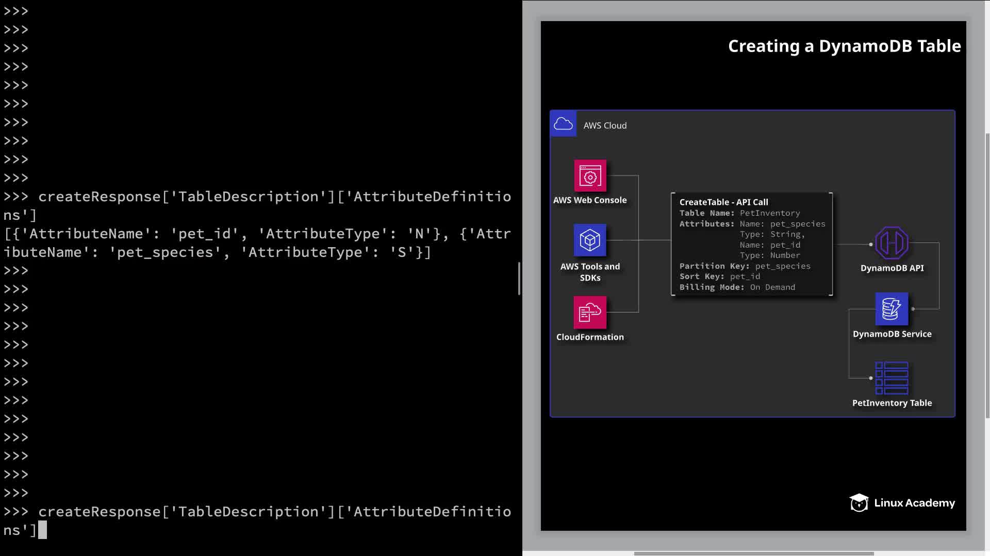Viewport: 990px width, 556px height.
Task: Click the AWS Cloud icon
Action: [563, 124]
